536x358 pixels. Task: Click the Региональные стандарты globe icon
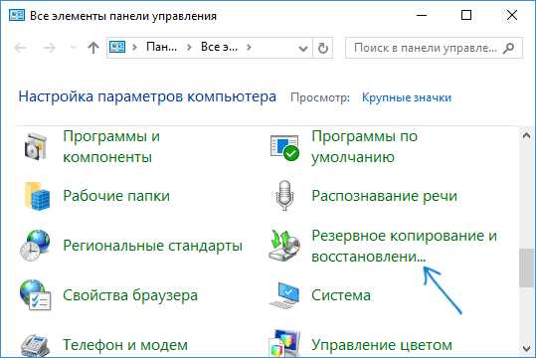[35, 246]
